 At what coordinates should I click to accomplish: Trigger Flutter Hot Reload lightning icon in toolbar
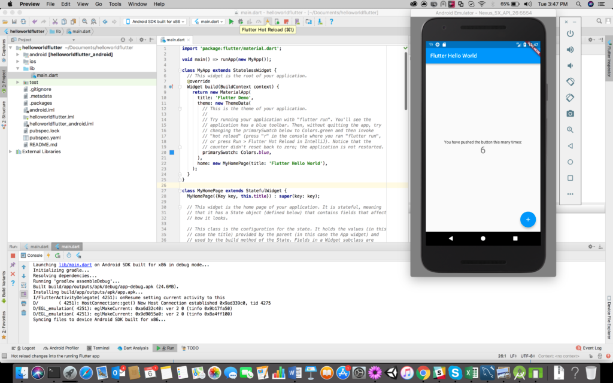(x=268, y=22)
